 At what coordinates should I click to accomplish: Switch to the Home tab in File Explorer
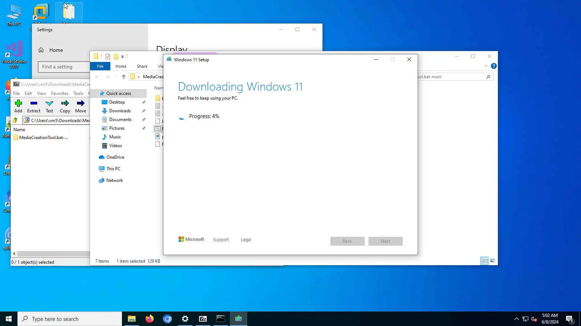121,66
